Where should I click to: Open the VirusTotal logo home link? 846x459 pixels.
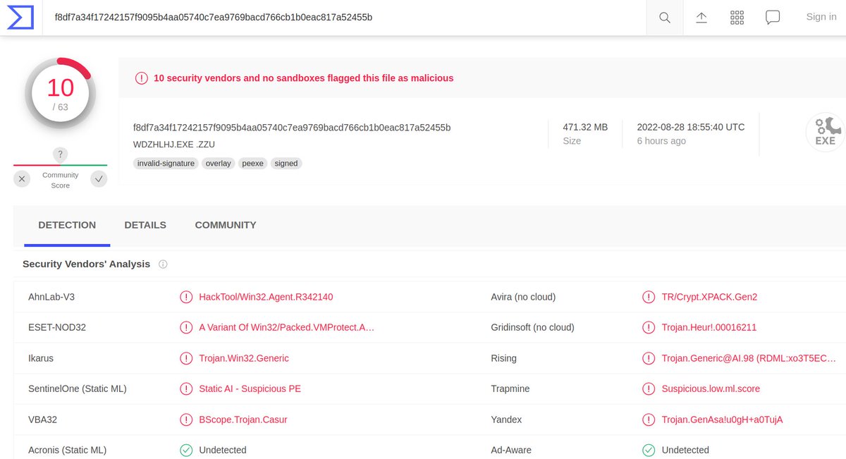[20, 17]
